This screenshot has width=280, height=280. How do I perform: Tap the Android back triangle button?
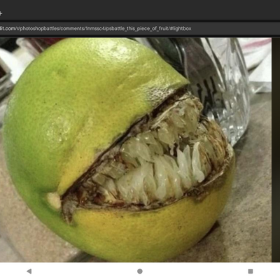pos(29,271)
